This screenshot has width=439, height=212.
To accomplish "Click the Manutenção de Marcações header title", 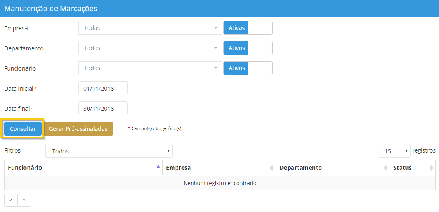I will (51, 8).
